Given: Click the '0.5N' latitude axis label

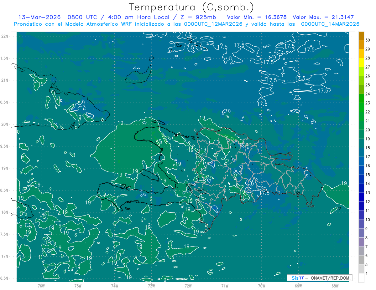Looking at the screenshot, I should point(5,102).
